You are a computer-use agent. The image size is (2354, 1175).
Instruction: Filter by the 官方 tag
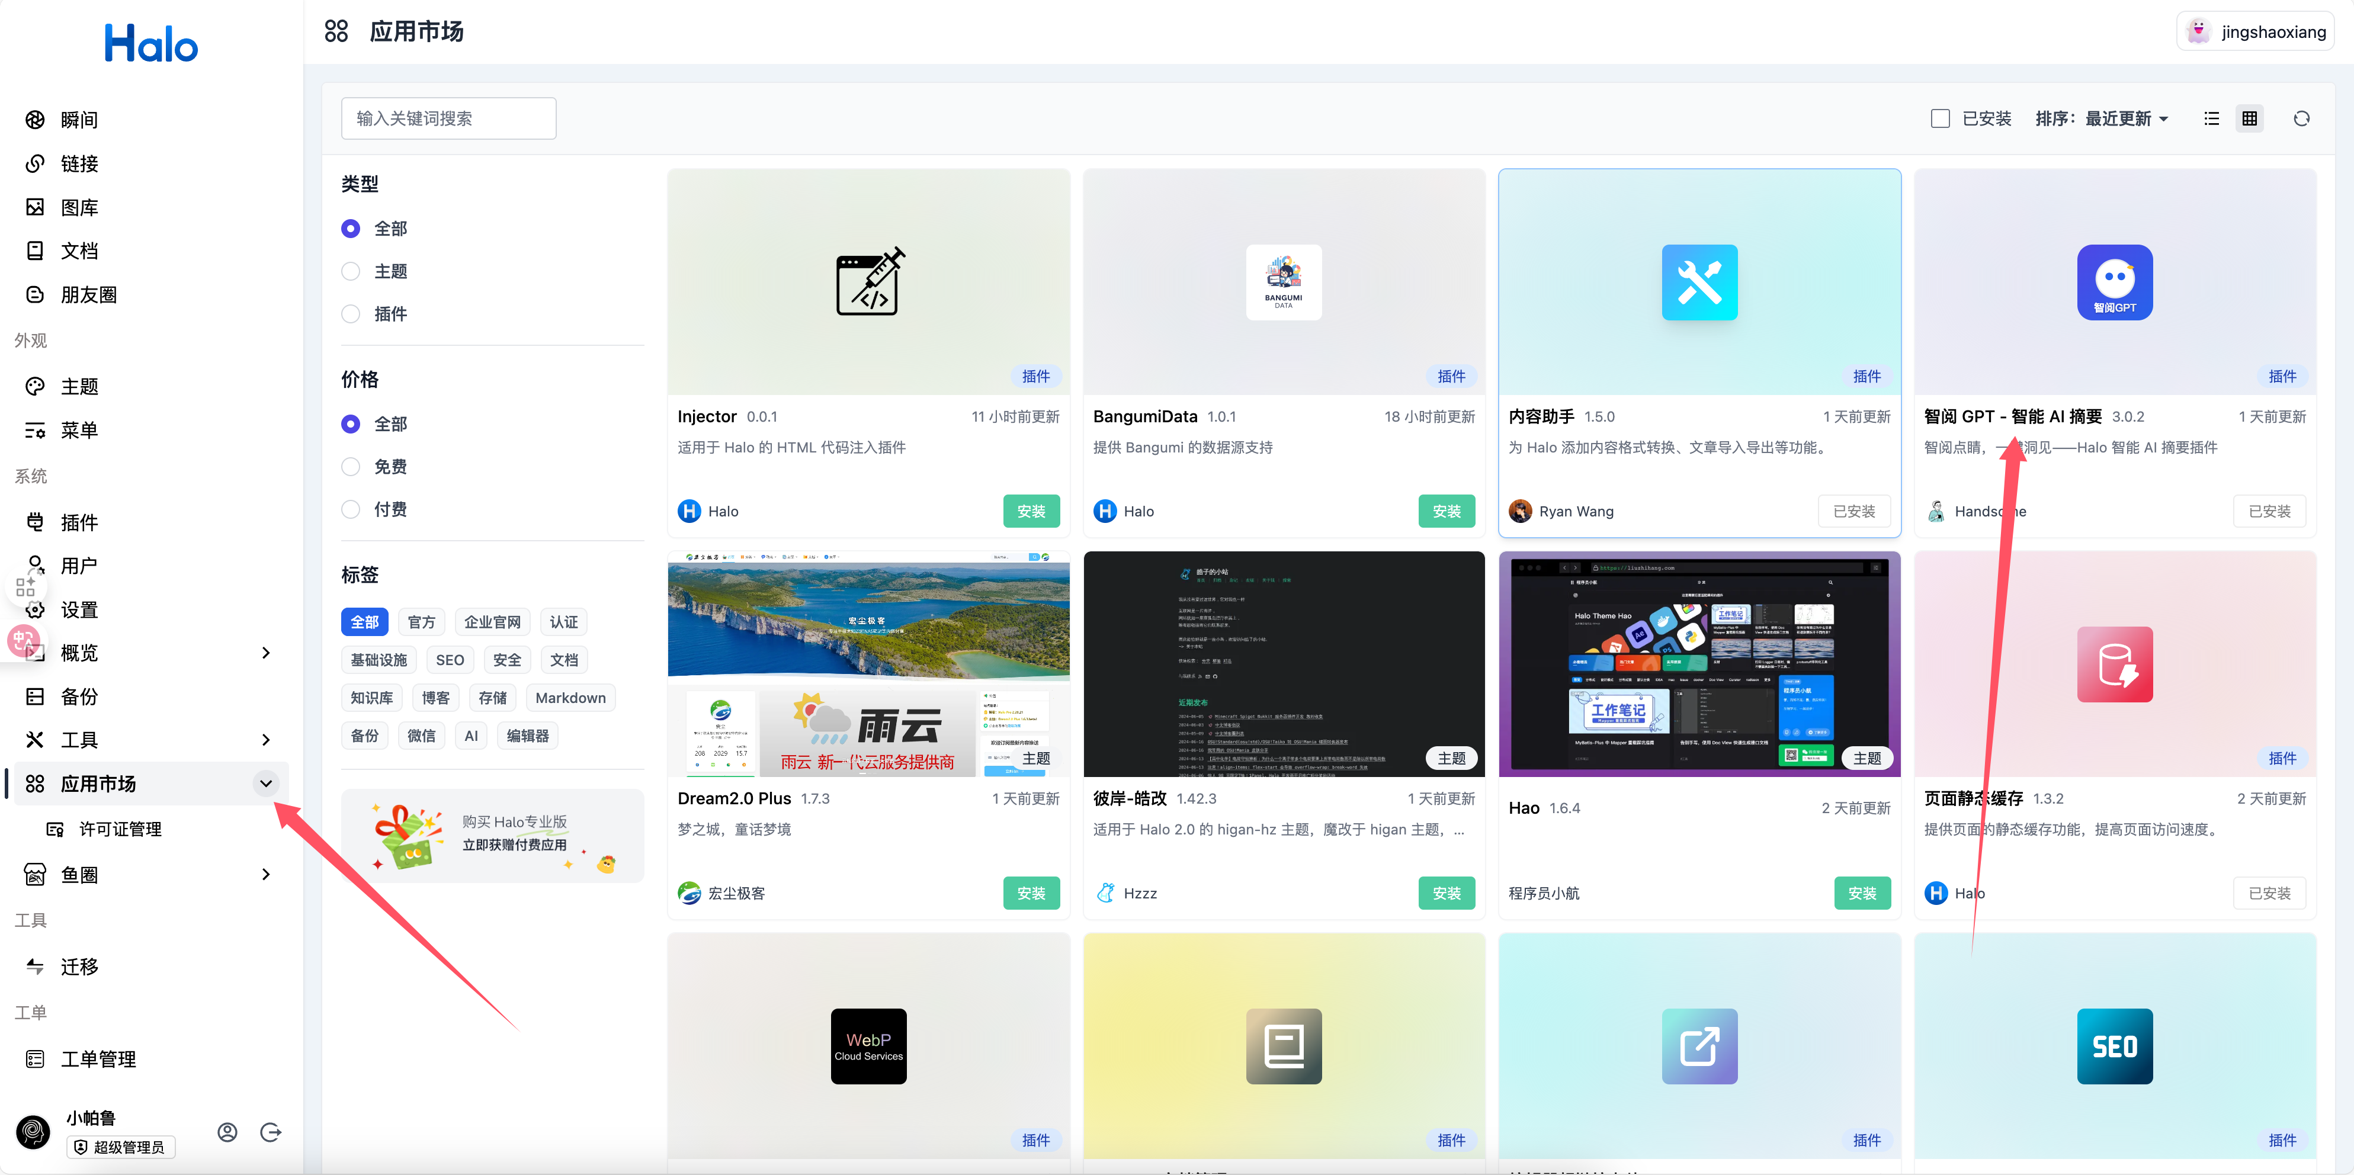point(421,622)
